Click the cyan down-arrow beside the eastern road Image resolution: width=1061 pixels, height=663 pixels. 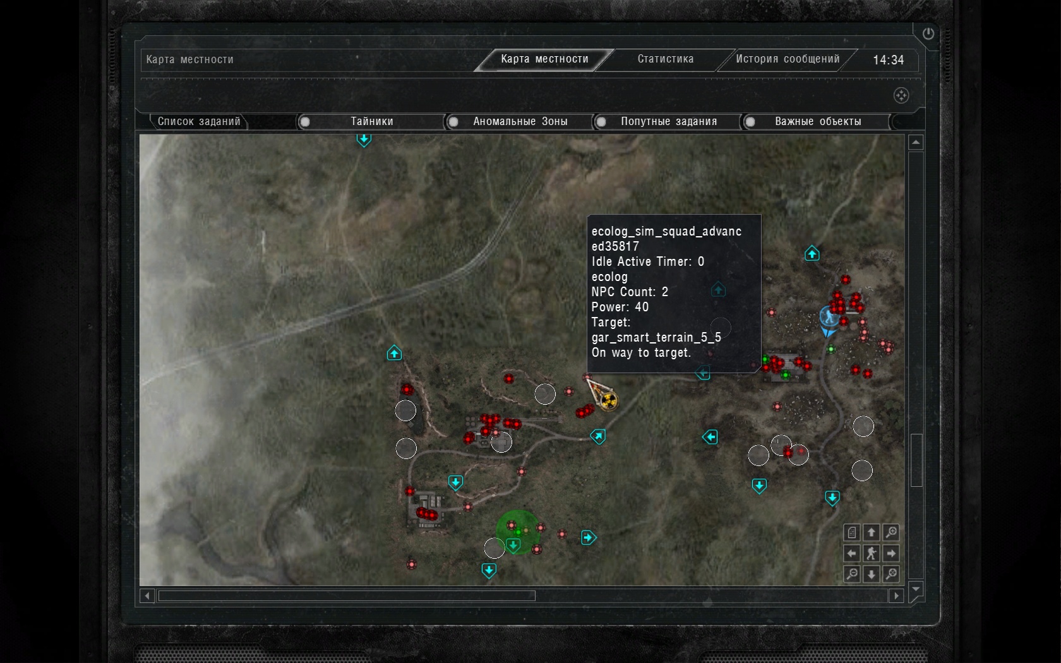point(832,498)
